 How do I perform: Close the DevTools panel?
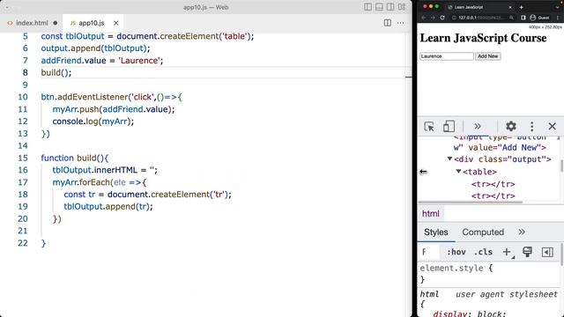(553, 126)
